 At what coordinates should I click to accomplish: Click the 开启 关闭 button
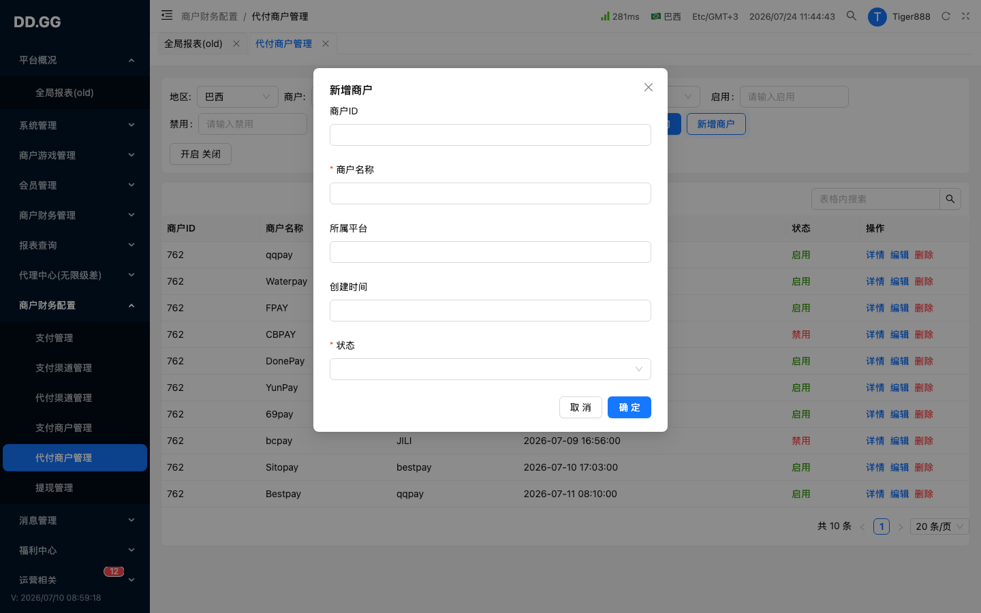(x=200, y=154)
